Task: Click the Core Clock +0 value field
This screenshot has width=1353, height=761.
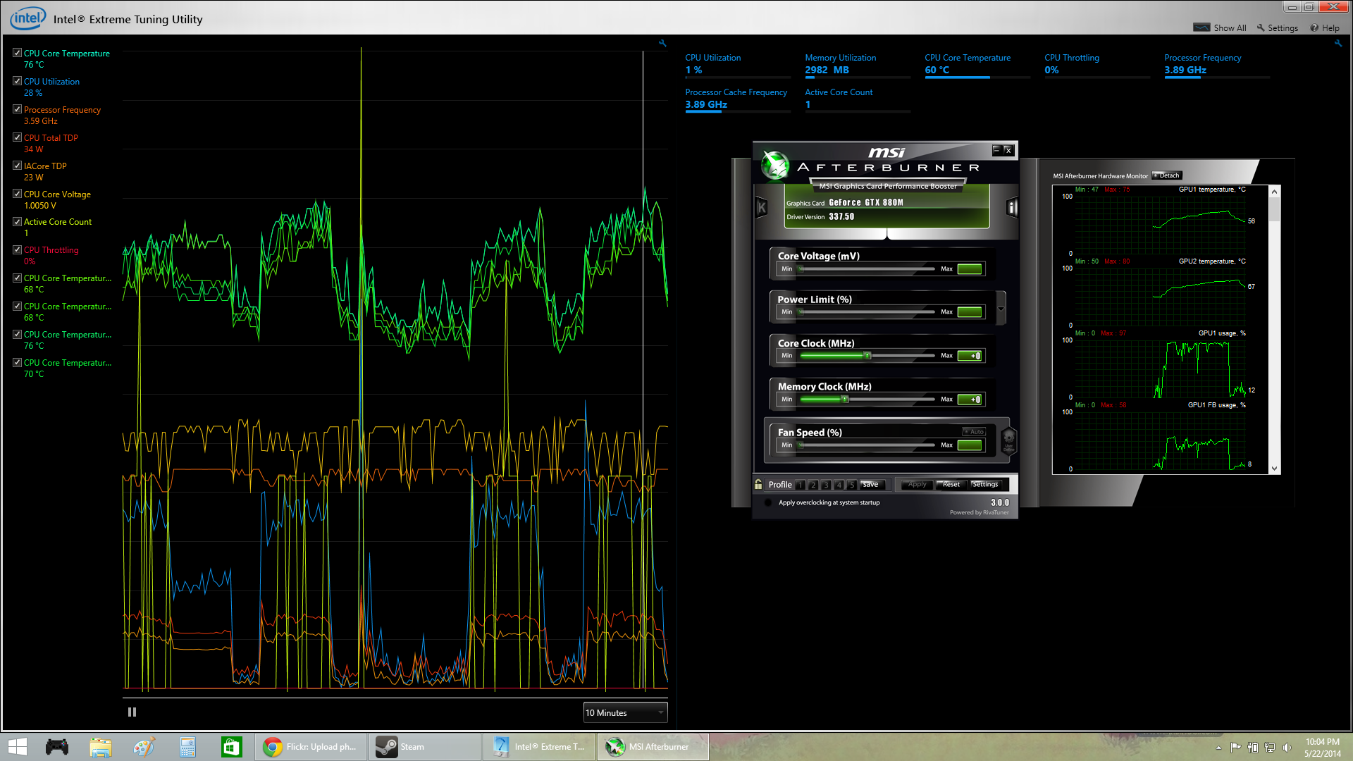Action: tap(970, 356)
